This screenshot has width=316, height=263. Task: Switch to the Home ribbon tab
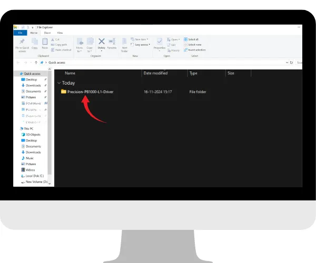point(34,33)
